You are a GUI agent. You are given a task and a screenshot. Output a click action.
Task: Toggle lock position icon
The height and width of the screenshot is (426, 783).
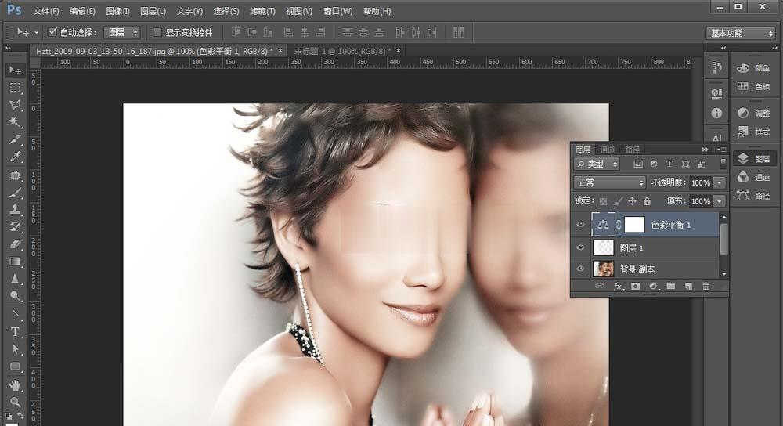pyautogui.click(x=632, y=200)
